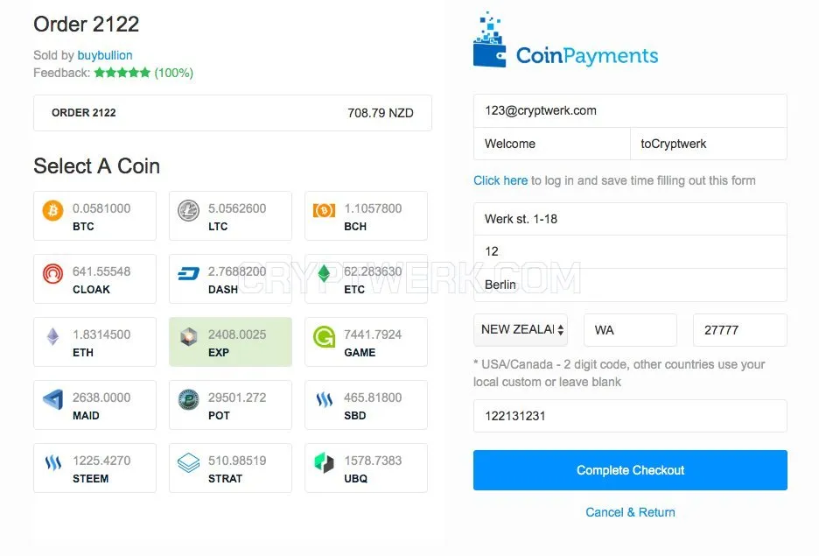
Task: Pick the Ubiq UBQ icon
Action: tap(325, 463)
